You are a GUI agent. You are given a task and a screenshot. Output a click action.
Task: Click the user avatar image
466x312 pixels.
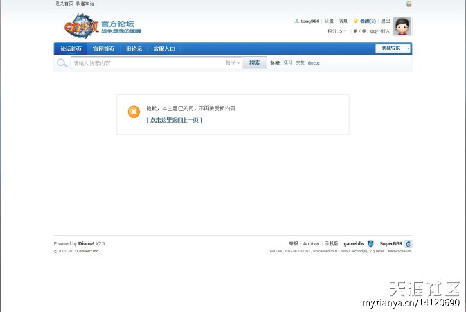[402, 26]
